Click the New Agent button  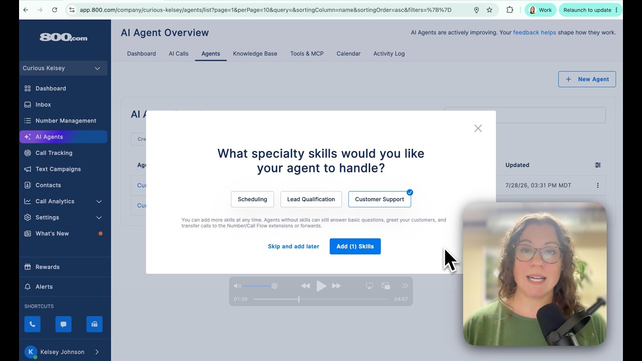587,79
